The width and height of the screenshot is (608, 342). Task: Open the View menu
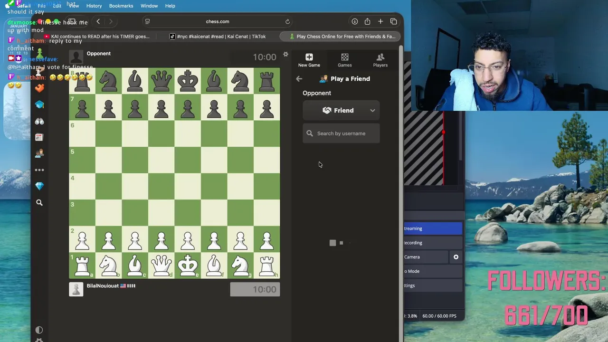point(74,6)
